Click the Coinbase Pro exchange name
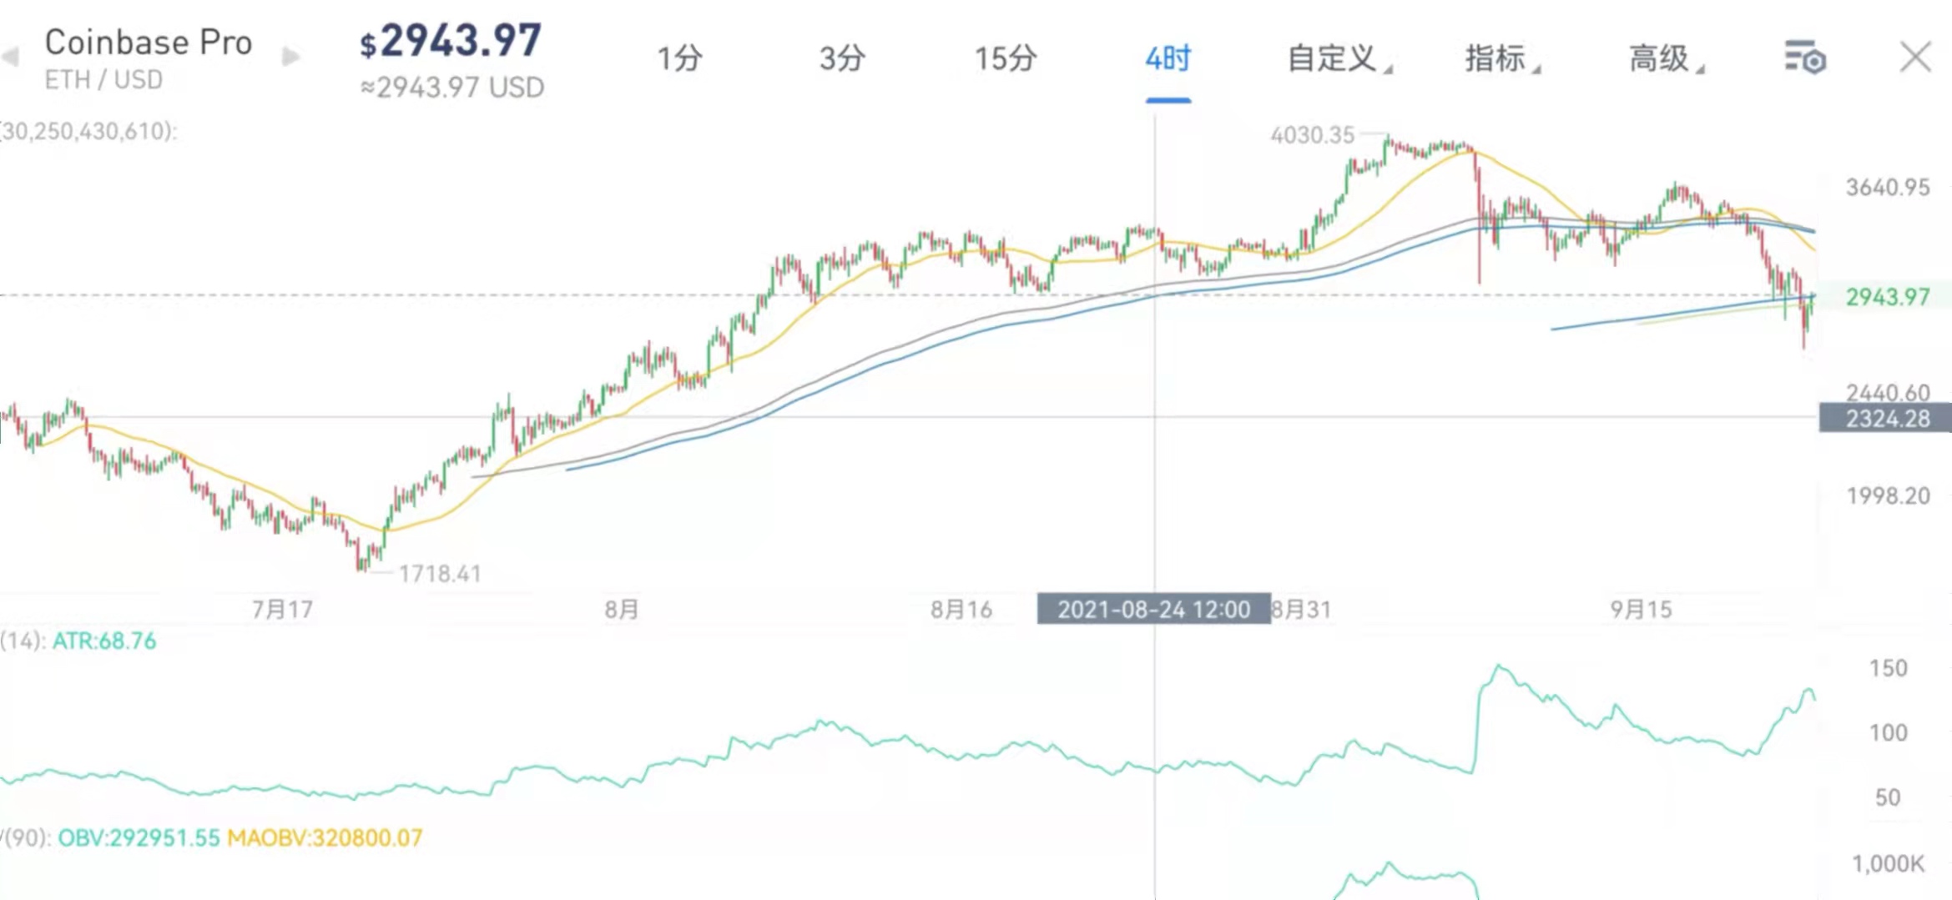Screen dimensions: 1952x900 click(148, 42)
